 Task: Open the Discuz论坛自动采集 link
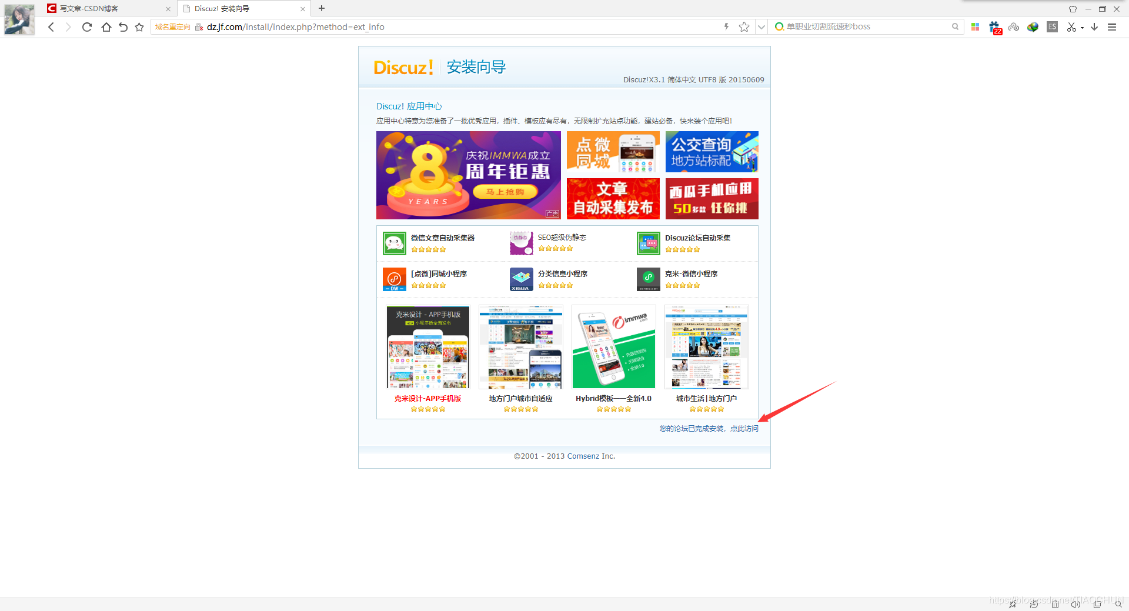click(x=698, y=238)
